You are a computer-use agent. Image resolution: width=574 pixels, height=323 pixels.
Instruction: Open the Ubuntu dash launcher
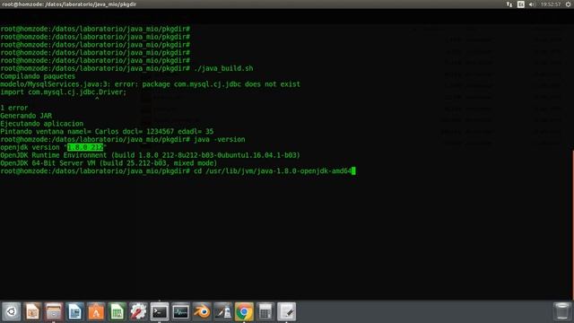(12, 311)
